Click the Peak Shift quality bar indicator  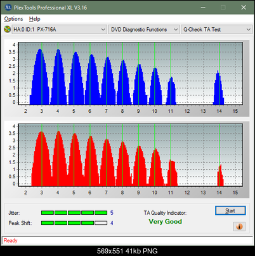click(74, 223)
